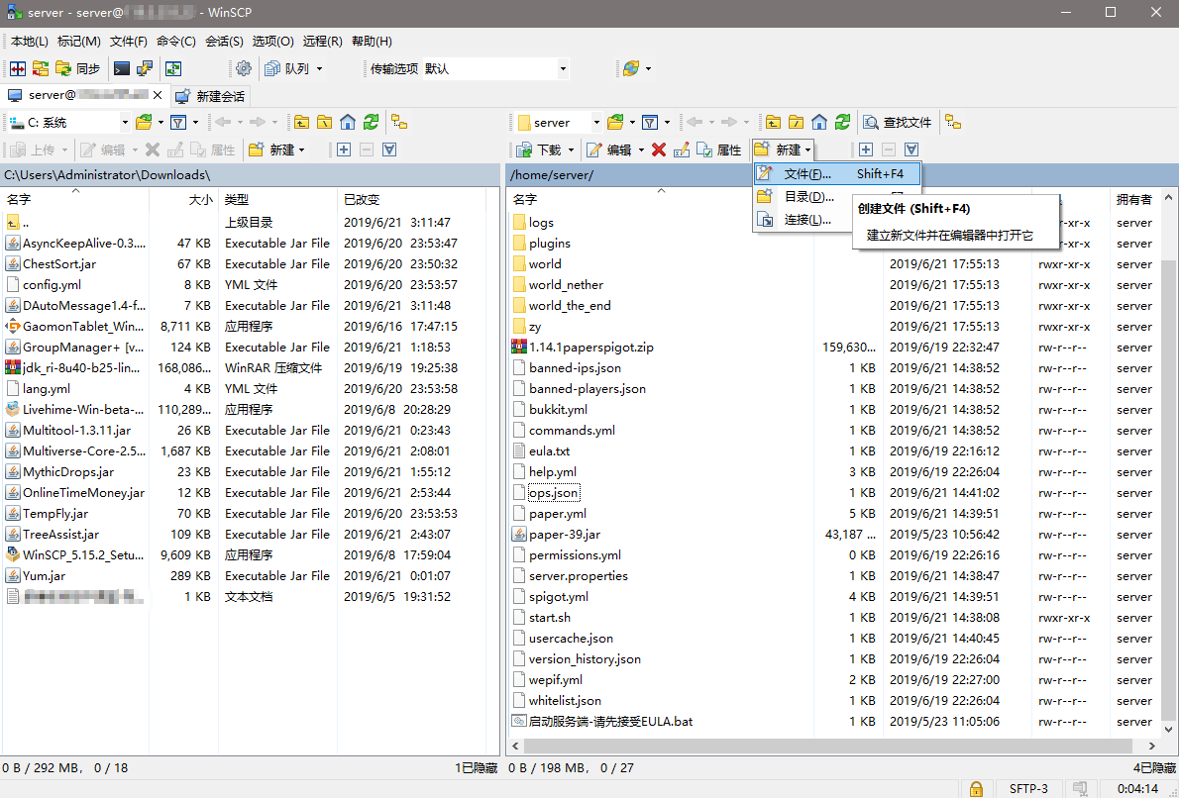The image size is (1179, 798).
Task: Click the open directory icon in the remote panel
Action: pyautogui.click(x=616, y=123)
